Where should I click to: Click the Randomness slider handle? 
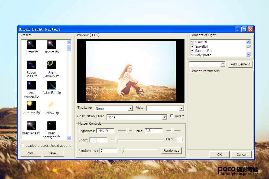[x=122, y=149]
